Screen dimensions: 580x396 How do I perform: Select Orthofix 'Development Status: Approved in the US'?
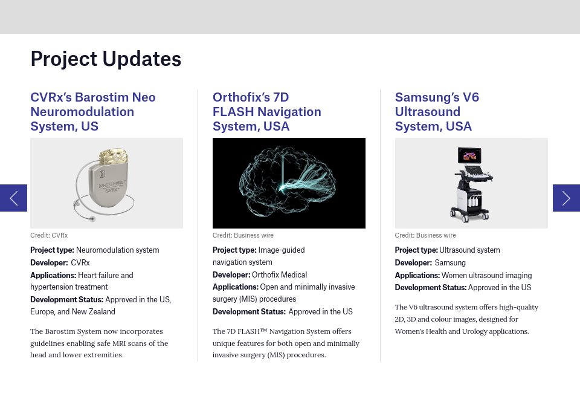coord(283,311)
